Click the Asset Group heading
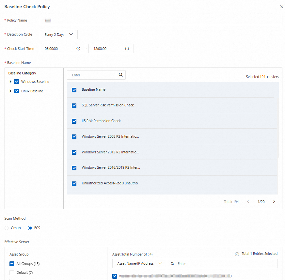Image resolution: width=285 pixels, height=280 pixels. [19, 254]
